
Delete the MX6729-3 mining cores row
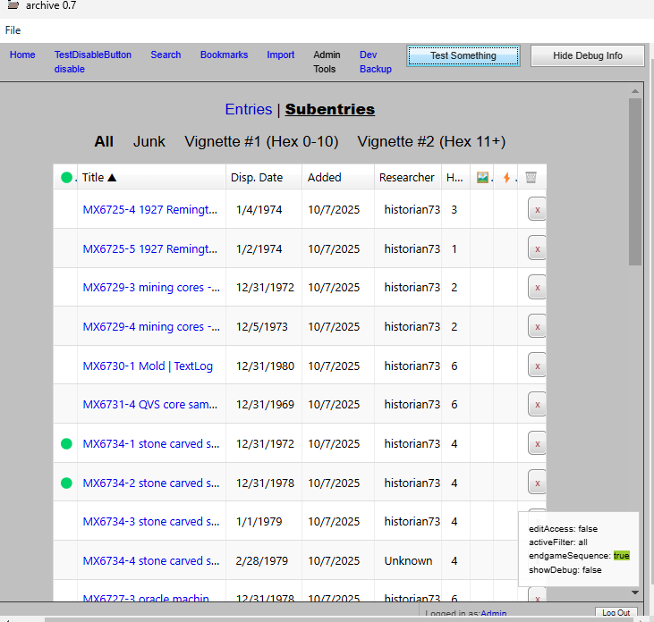click(x=537, y=288)
